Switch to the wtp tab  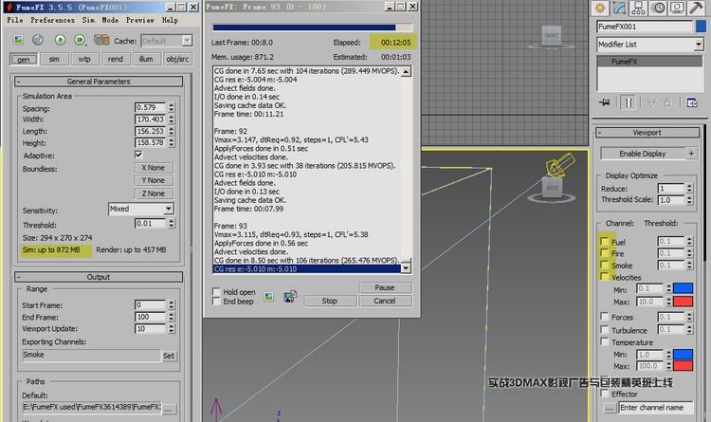click(84, 59)
